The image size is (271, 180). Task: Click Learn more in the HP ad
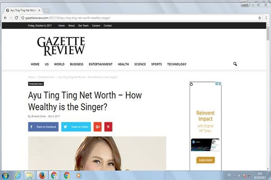pos(206,160)
